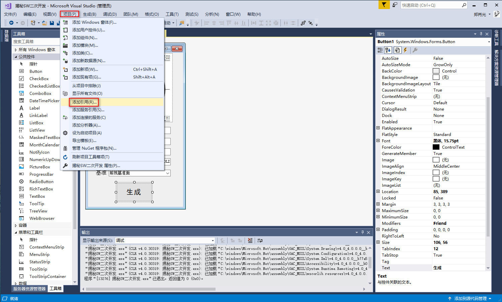Screen dimensions: 502x302
Task: Open the 解决方案资源管理器 side tab
Action: point(497,67)
